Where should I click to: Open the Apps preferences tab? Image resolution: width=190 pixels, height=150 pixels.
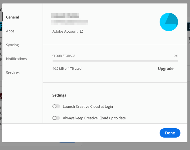point(10,31)
